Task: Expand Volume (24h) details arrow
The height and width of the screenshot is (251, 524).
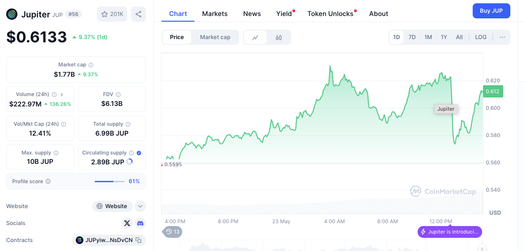Action: coord(62,95)
